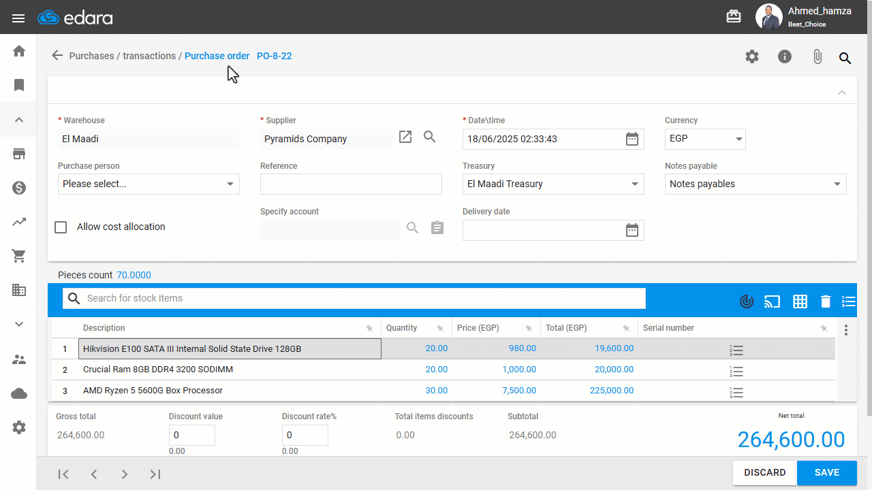Open the Date\time calendar picker
The image size is (872, 490).
pyautogui.click(x=632, y=139)
